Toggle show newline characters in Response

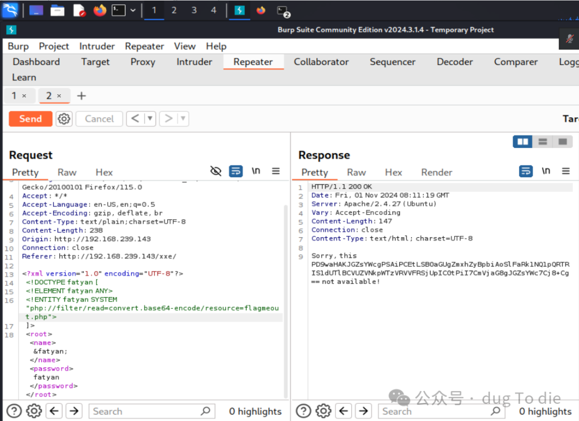546,171
